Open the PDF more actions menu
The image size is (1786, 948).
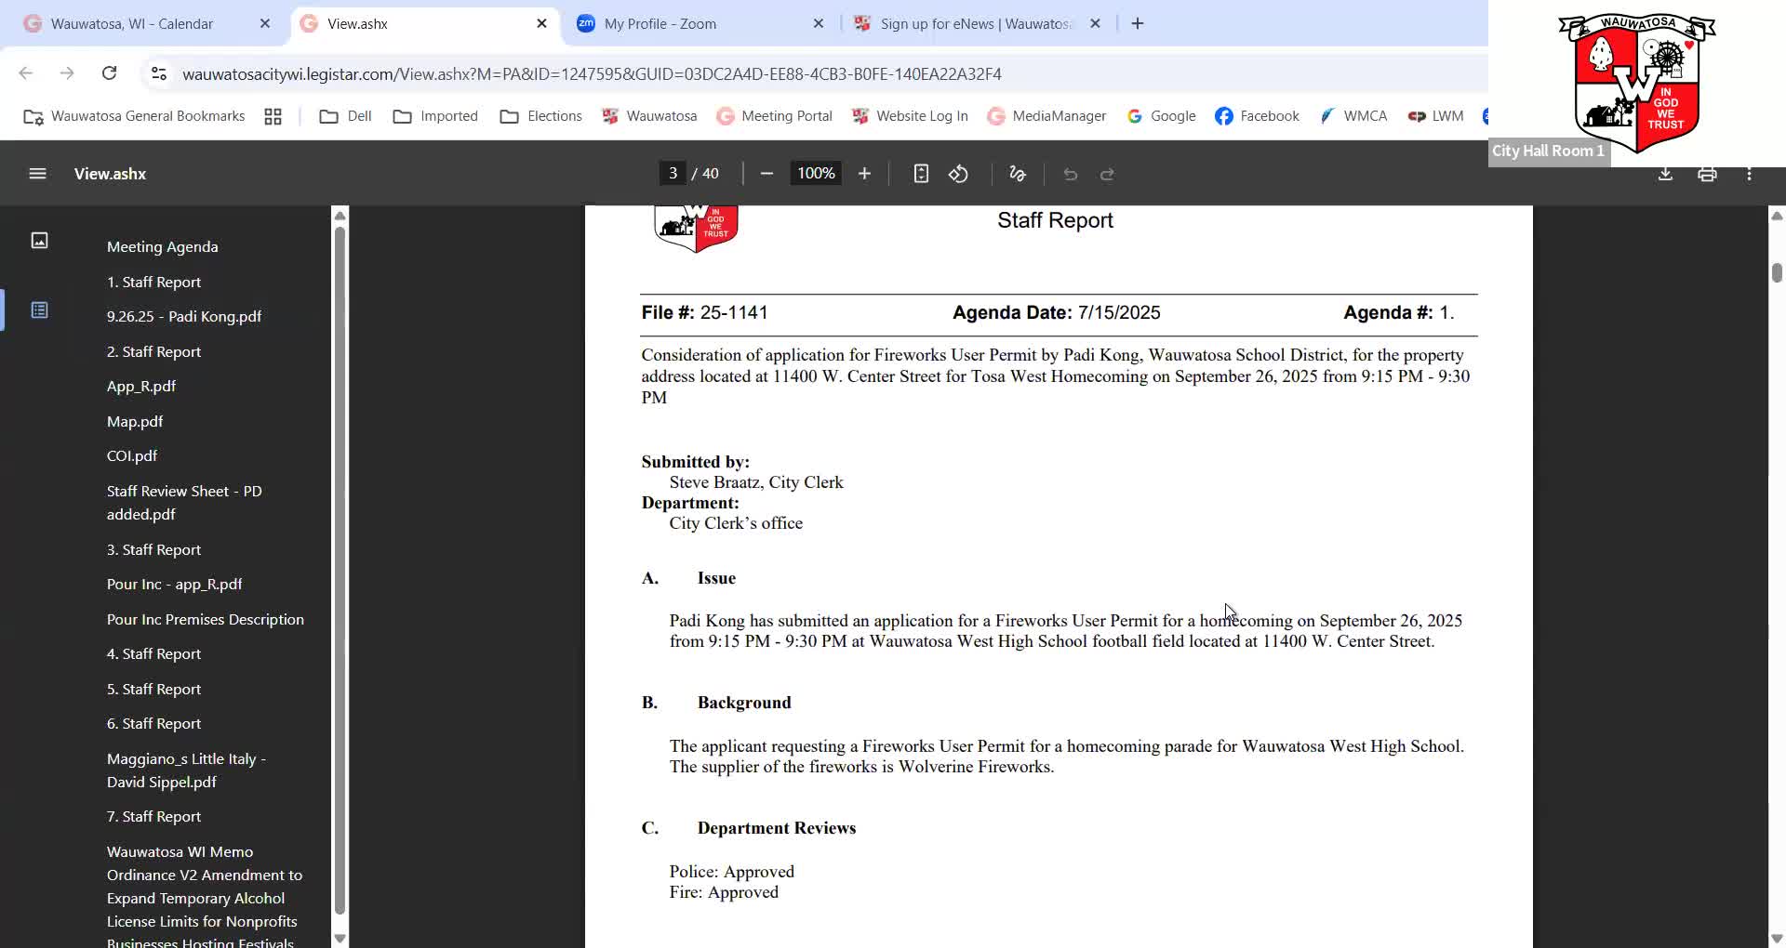click(x=1749, y=174)
